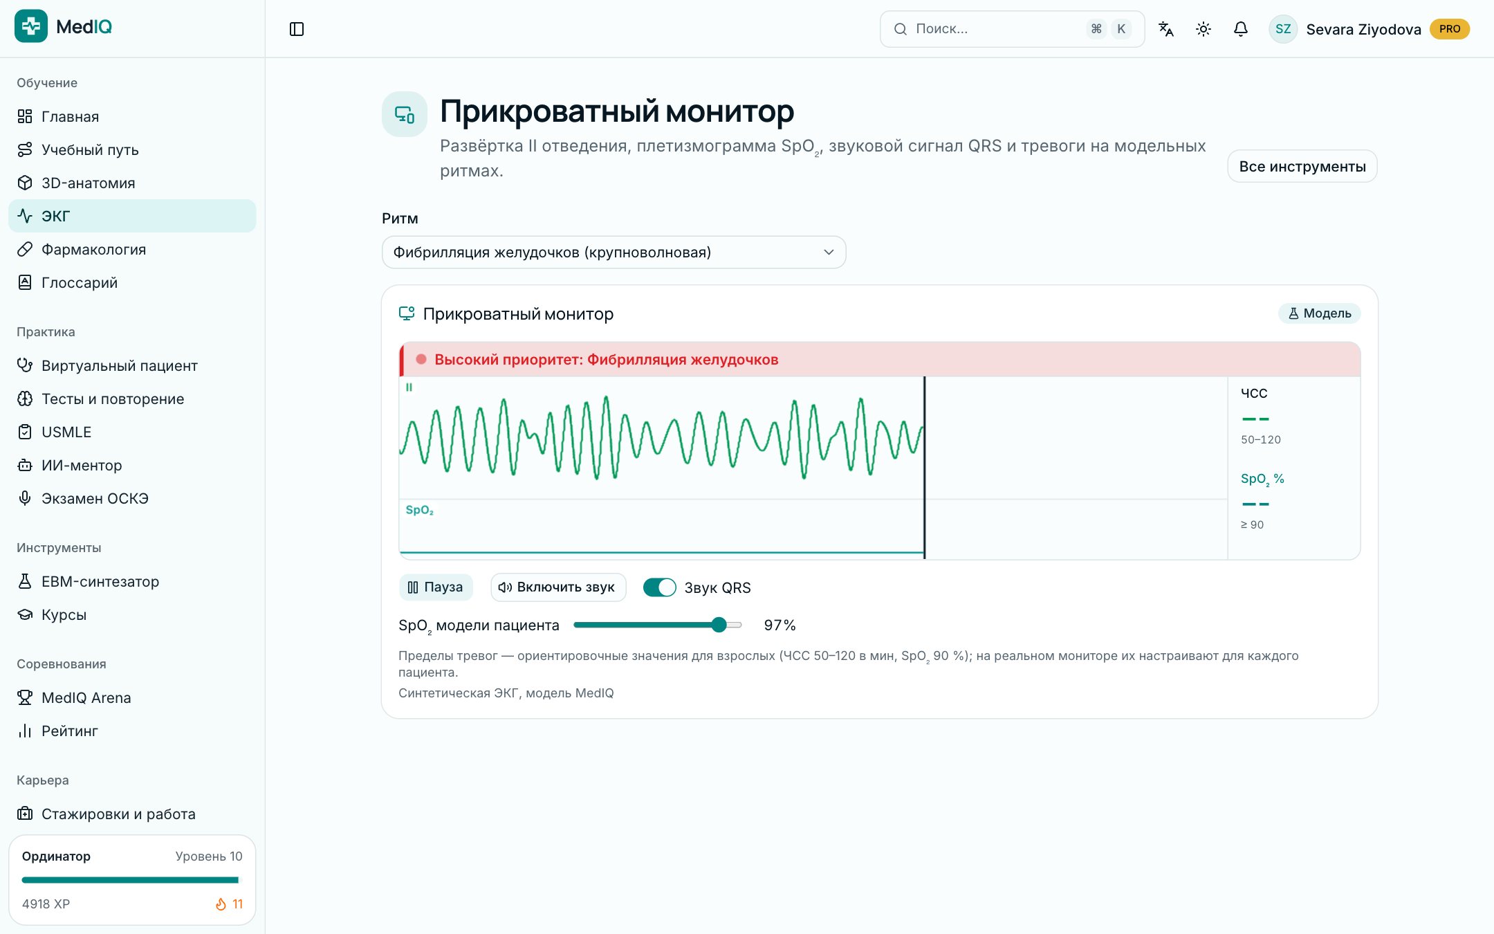Toggle the Звук QRS switch
The width and height of the screenshot is (1494, 934).
[x=660, y=587]
